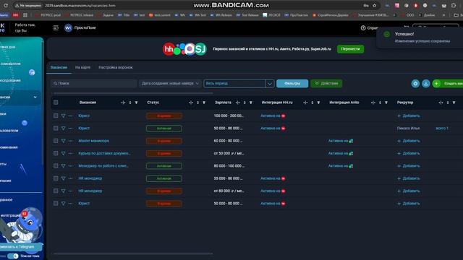The image size is (463, 260).
Task: Click the horizontal scrollbar at the table bottom
Action: click(x=133, y=253)
